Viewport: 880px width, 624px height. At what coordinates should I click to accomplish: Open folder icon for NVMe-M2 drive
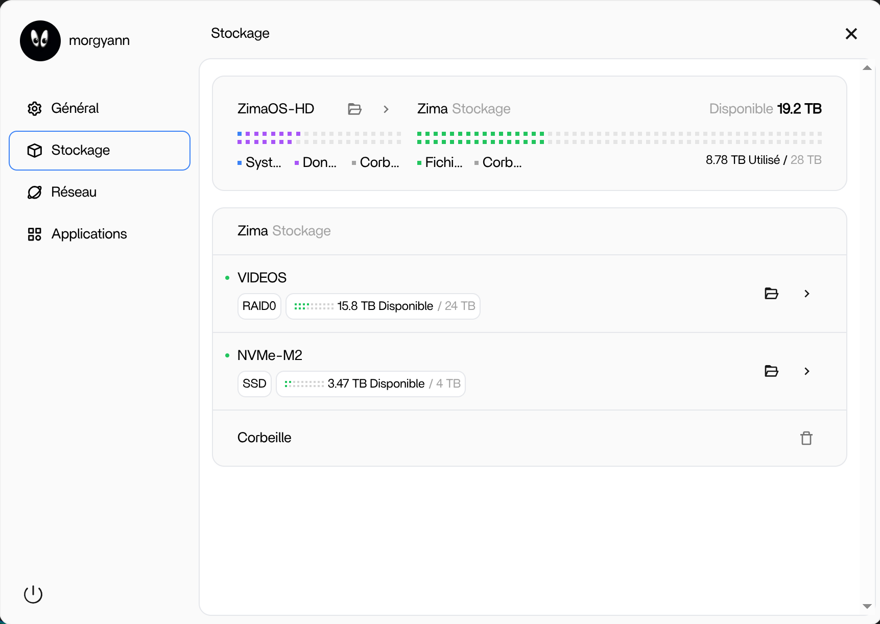click(771, 371)
